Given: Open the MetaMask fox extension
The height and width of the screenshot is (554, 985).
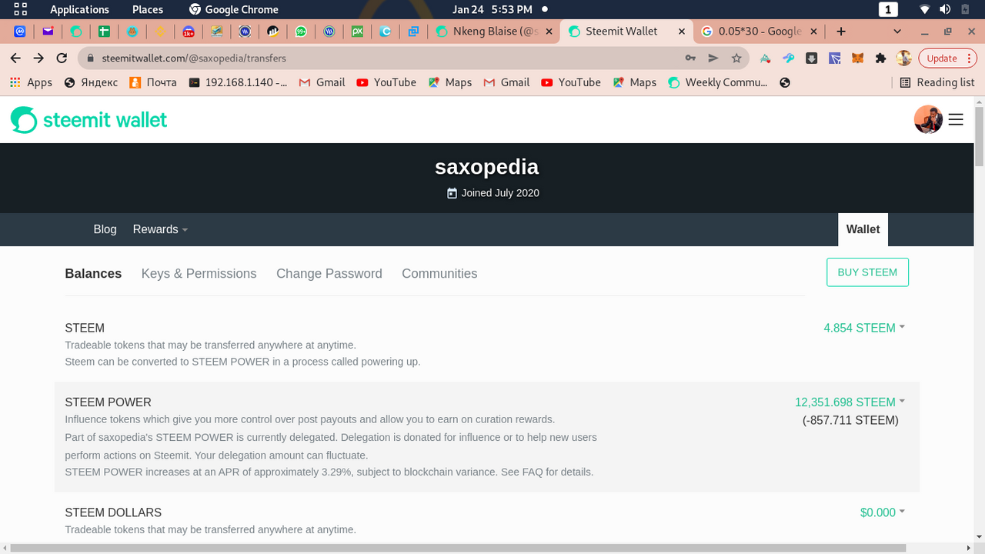Looking at the screenshot, I should pos(857,58).
